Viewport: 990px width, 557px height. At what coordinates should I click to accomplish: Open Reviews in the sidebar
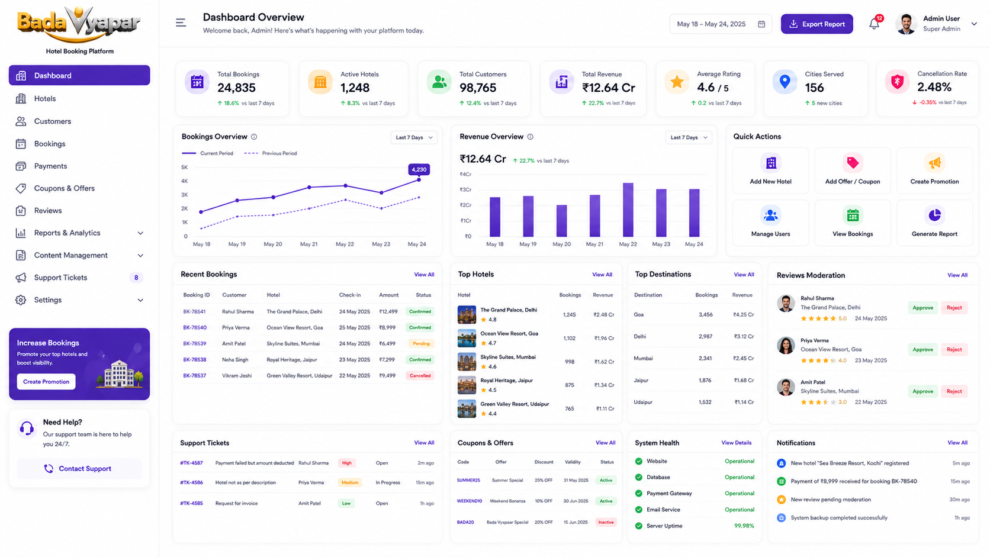coord(79,211)
